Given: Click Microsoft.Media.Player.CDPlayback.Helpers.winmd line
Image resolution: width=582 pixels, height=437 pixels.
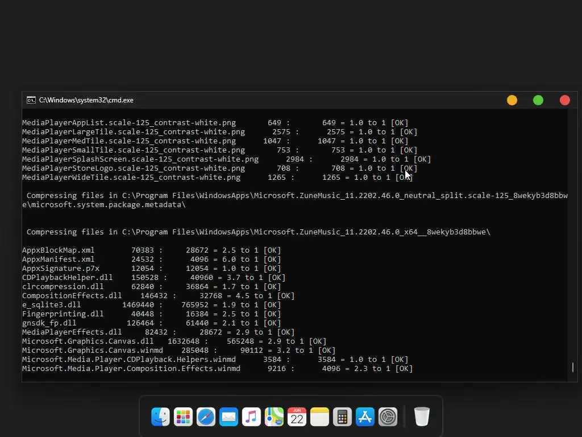Looking at the screenshot, I should coord(215,360).
